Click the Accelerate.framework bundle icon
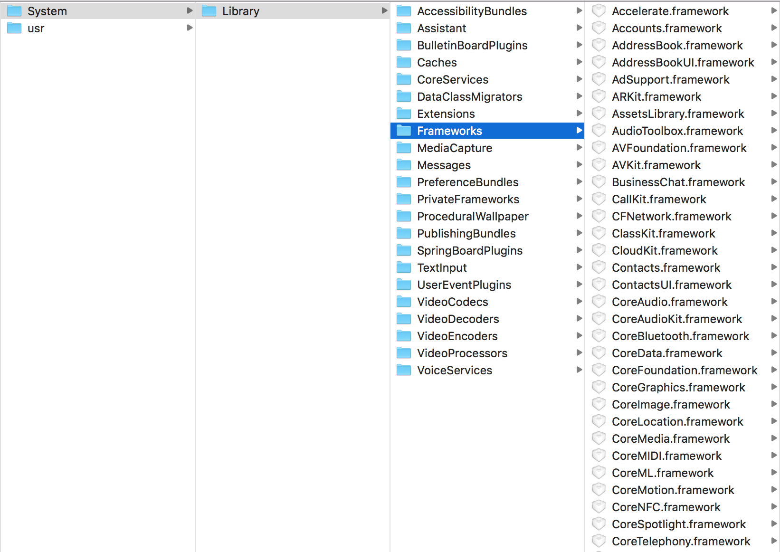 (x=599, y=11)
